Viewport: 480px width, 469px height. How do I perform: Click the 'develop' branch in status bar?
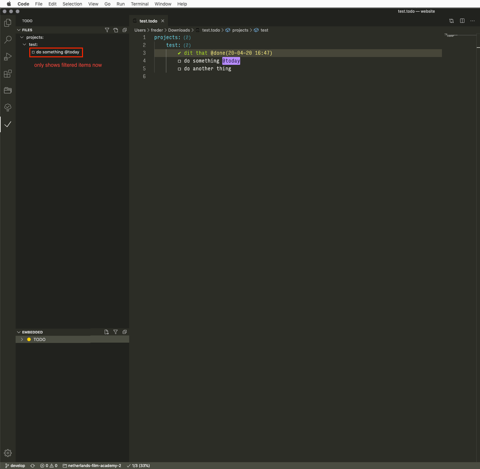click(x=15, y=465)
